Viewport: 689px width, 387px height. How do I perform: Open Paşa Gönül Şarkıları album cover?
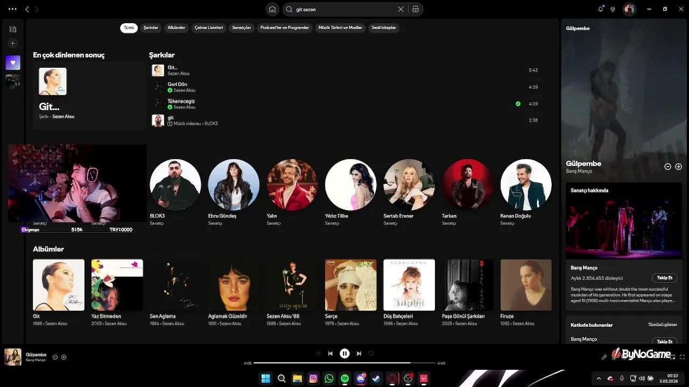[x=467, y=285]
